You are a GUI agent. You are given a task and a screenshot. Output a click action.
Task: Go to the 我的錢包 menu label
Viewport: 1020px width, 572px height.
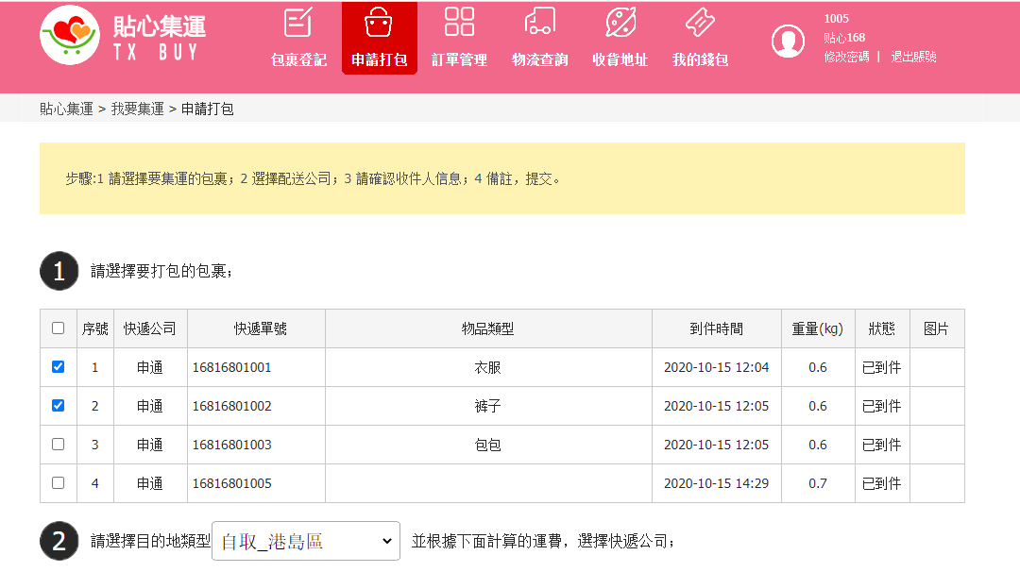[700, 59]
